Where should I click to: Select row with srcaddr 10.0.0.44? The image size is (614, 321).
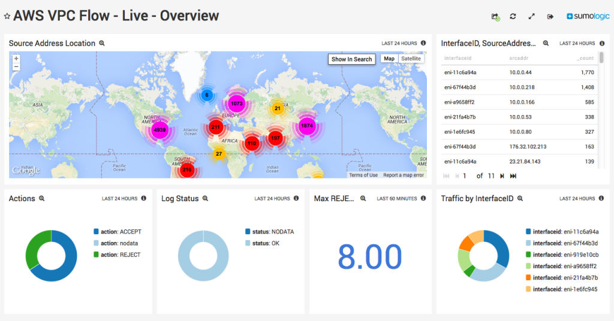520,72
